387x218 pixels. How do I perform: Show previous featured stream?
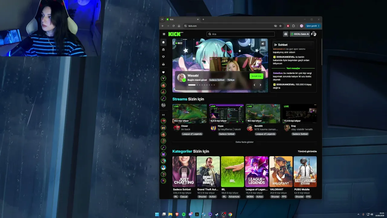pos(254,85)
